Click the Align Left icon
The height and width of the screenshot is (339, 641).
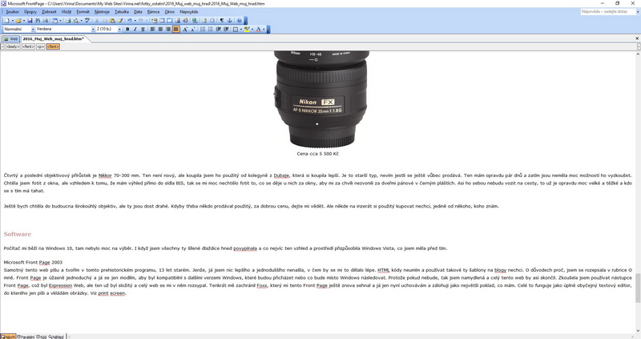click(x=151, y=29)
